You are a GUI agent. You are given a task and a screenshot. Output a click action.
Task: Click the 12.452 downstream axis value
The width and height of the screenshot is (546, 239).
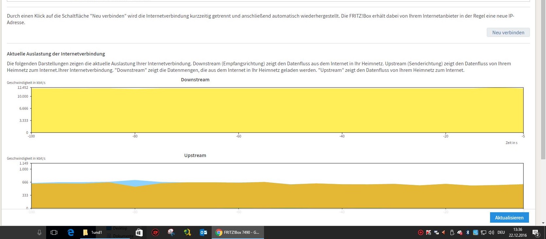point(23,88)
